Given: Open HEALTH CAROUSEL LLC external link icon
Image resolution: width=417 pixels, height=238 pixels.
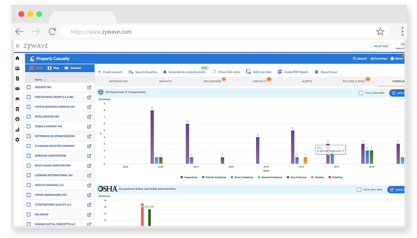Looking at the screenshot, I should click(89, 185).
